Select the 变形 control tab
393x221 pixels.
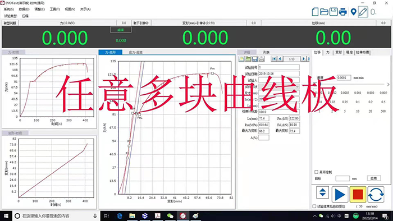[339, 52]
